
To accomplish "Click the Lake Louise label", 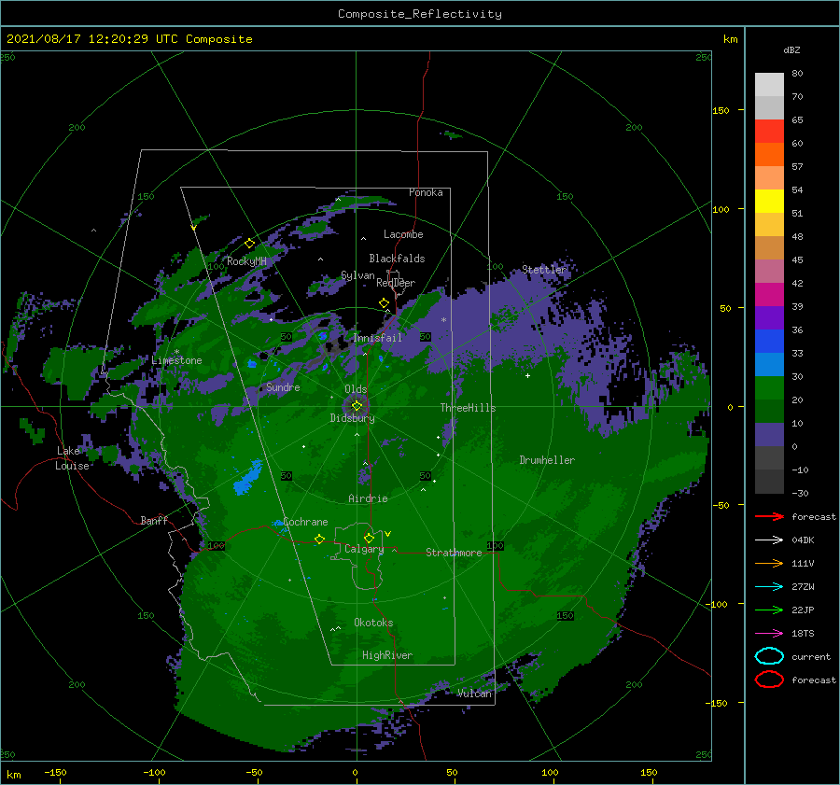I will [x=73, y=458].
